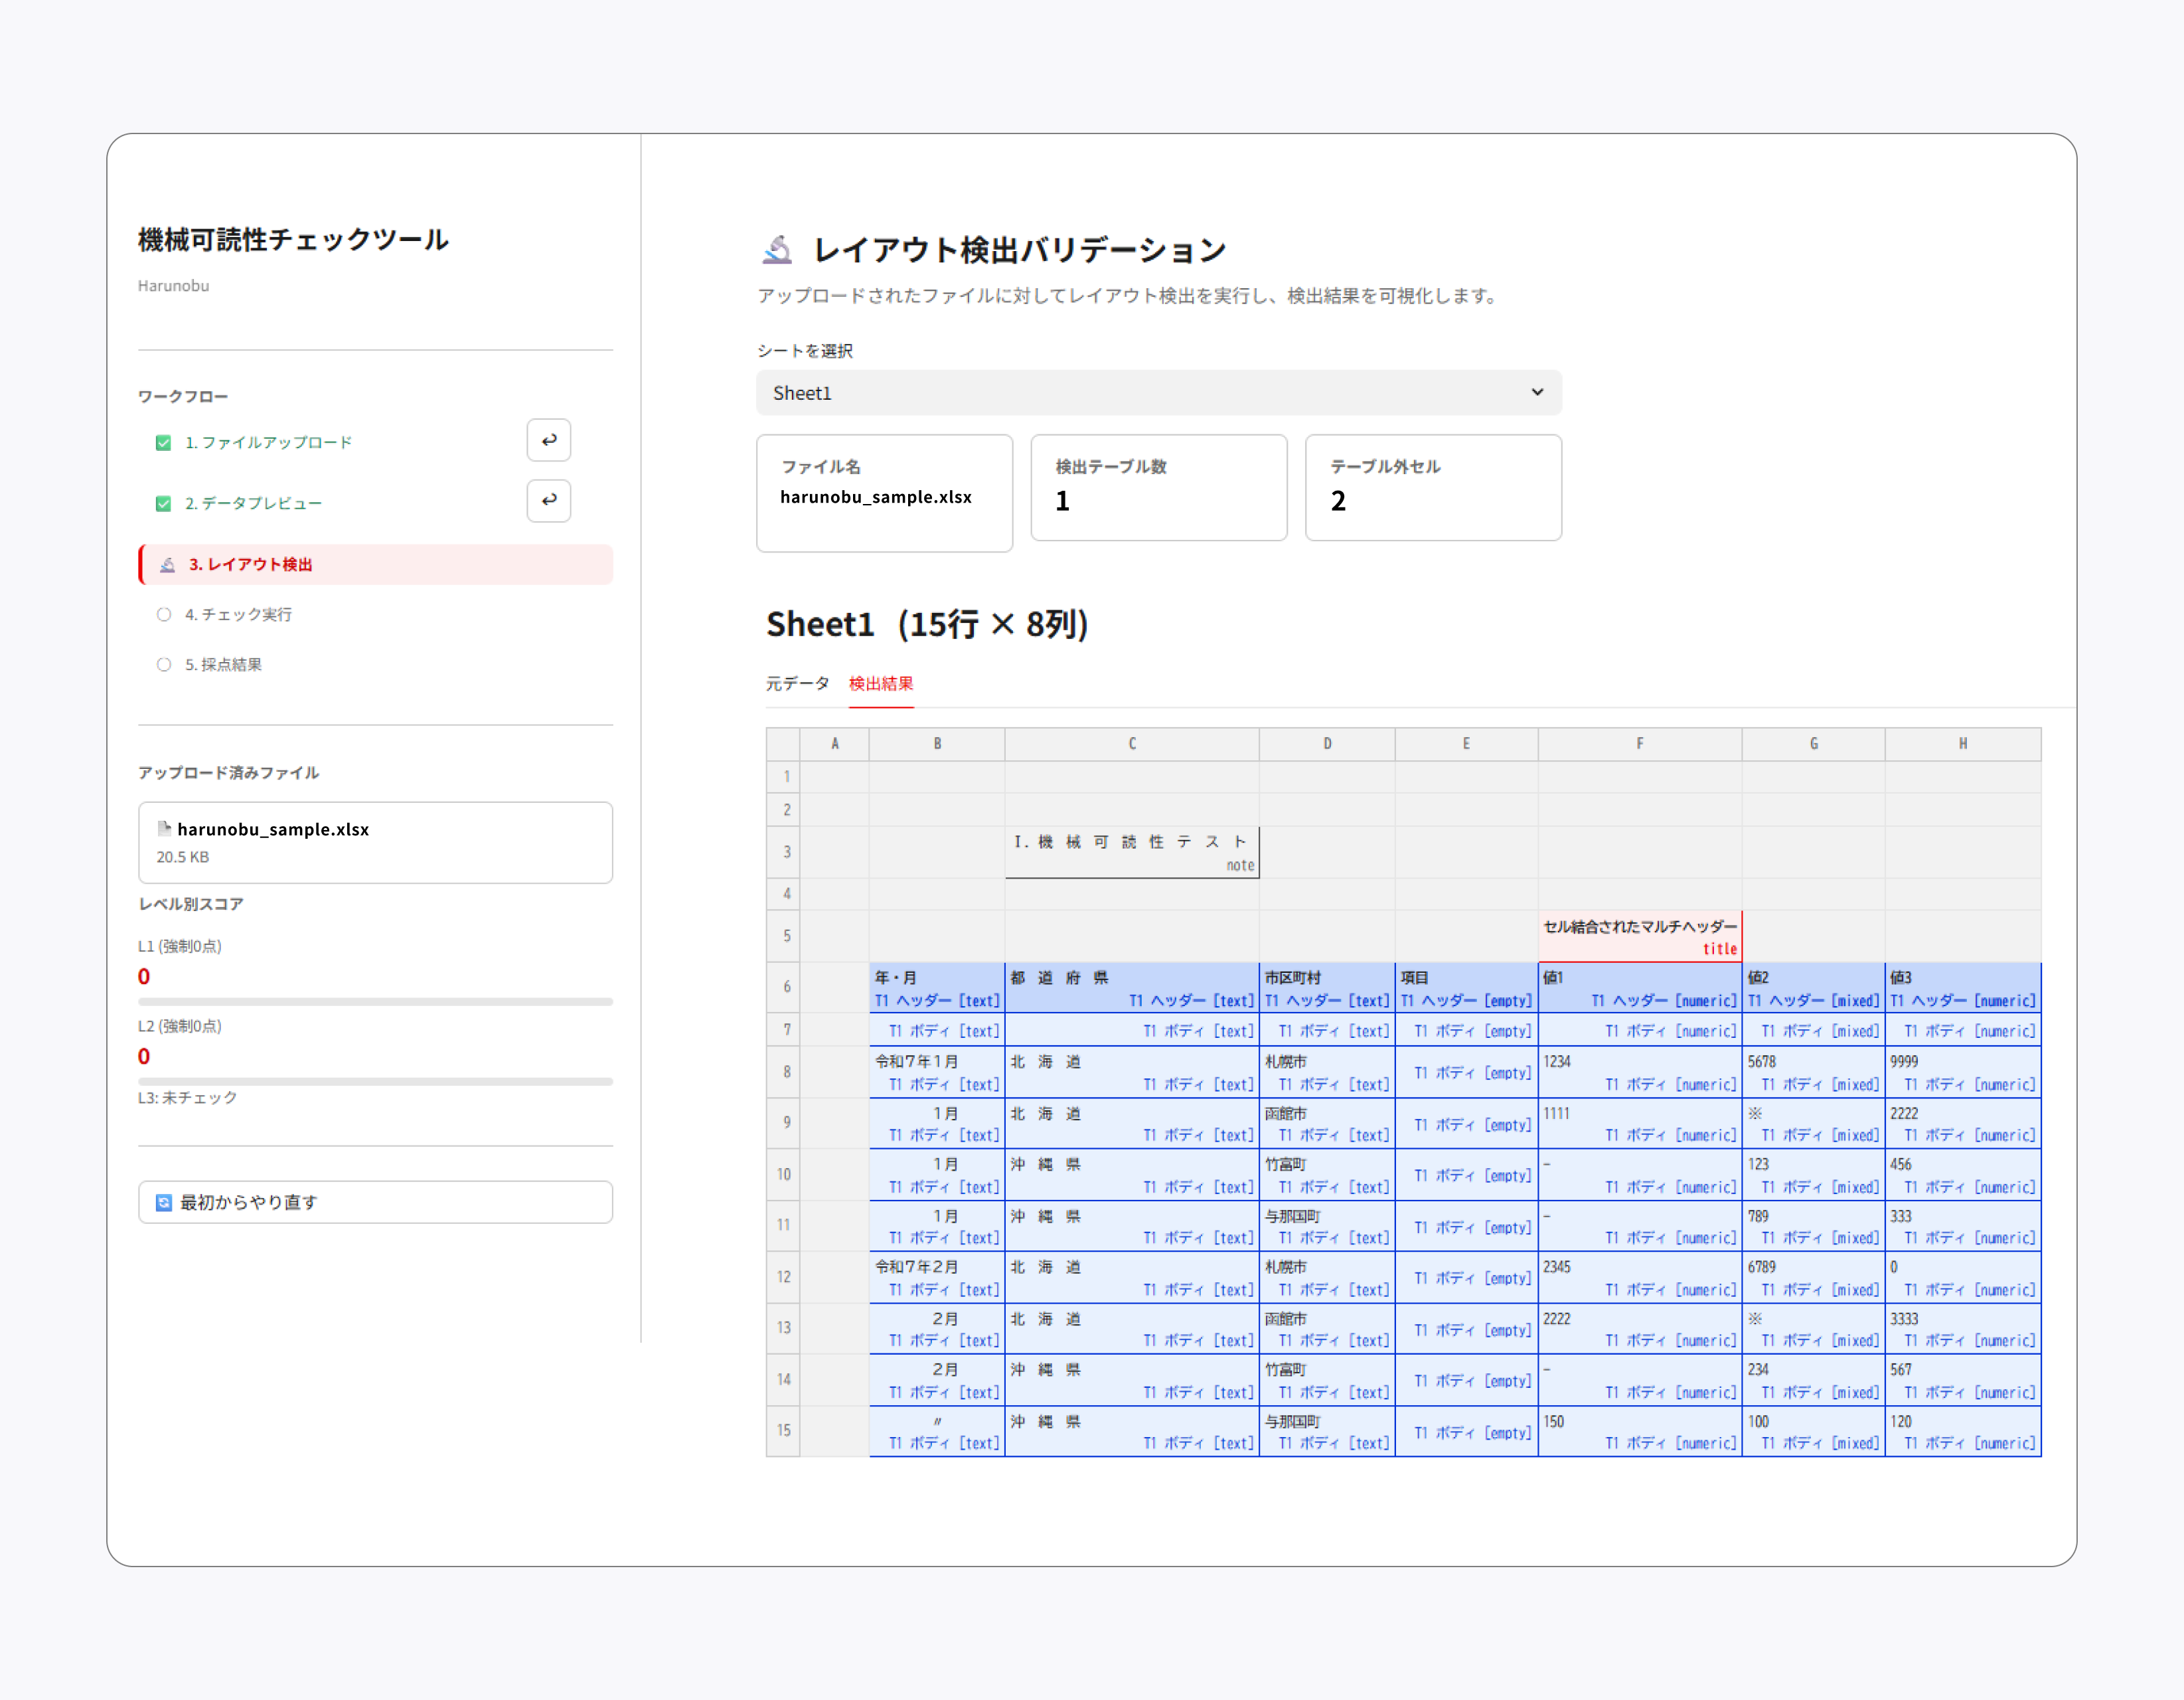Select the 5. 採点結果 radio step
The width and height of the screenshot is (2184, 1700).
pos(164,664)
